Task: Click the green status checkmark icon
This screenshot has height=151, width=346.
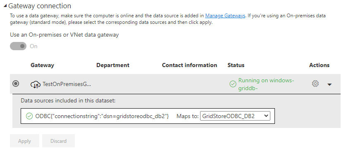Action: tap(233, 84)
